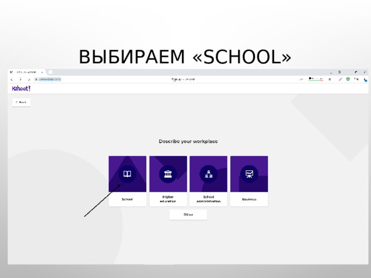Click the URL in the address bar
The height and width of the screenshot is (278, 371).
point(50,79)
